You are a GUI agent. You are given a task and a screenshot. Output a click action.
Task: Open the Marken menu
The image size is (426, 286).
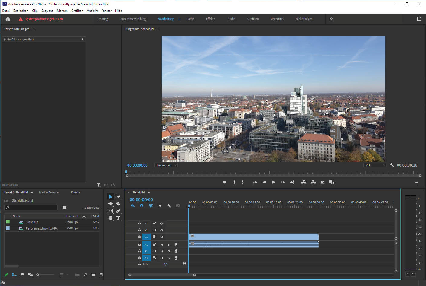pos(62,11)
